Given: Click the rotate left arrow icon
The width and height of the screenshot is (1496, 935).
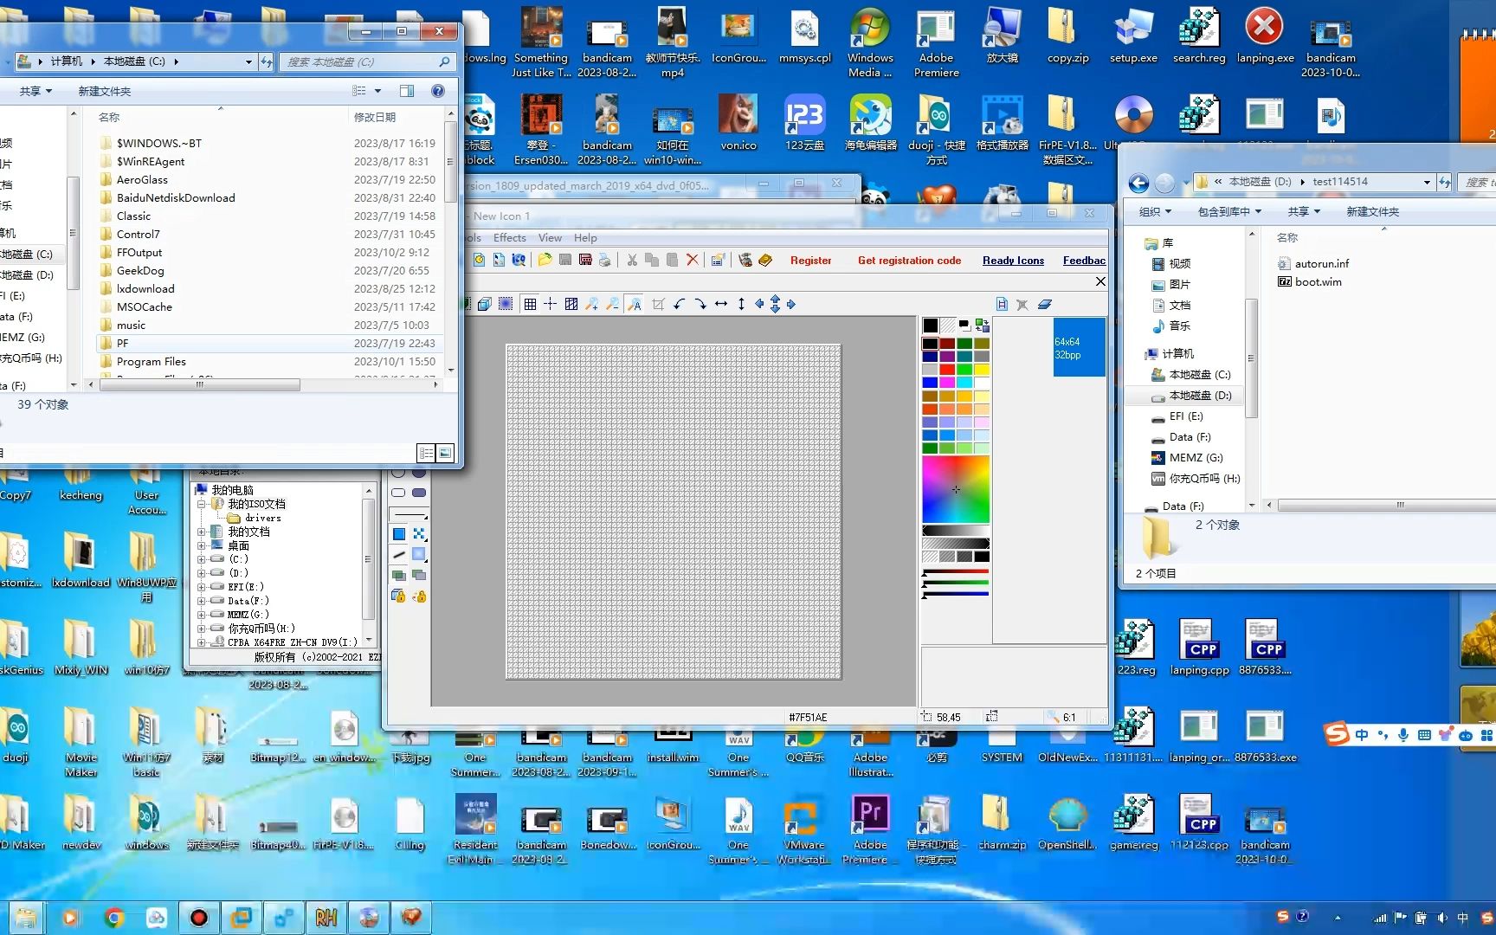Looking at the screenshot, I should [x=680, y=304].
